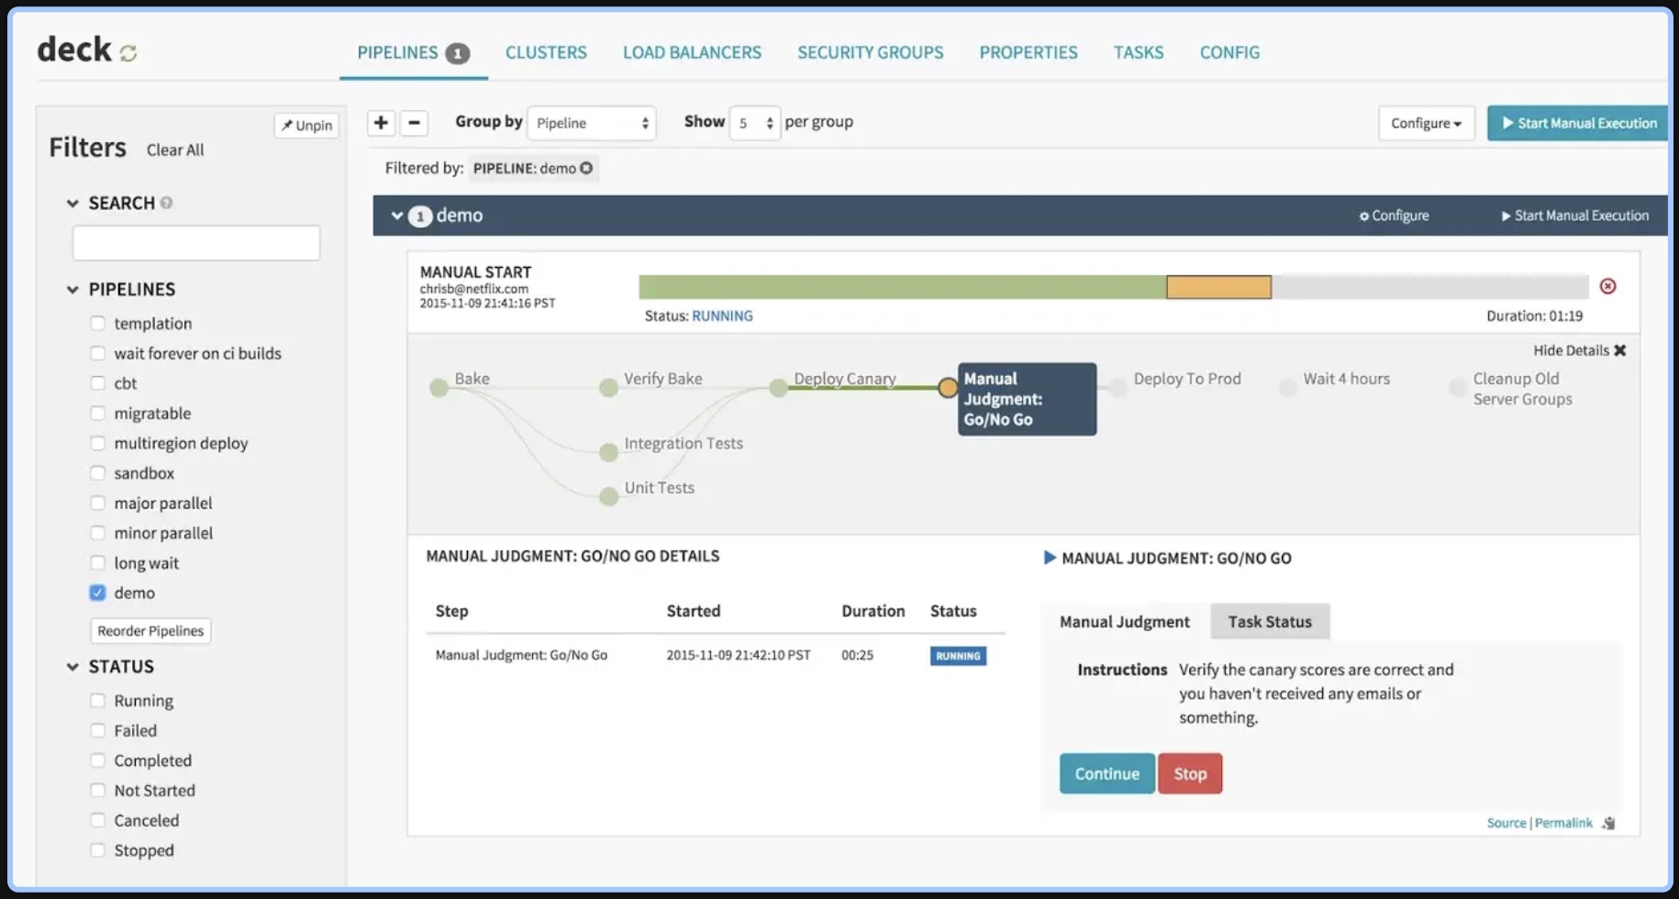Unpin the Filters panel
The width and height of the screenshot is (1679, 899).
[306, 126]
